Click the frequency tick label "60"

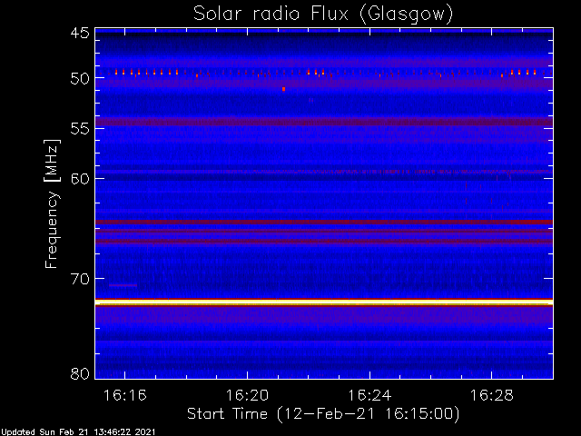(80, 179)
